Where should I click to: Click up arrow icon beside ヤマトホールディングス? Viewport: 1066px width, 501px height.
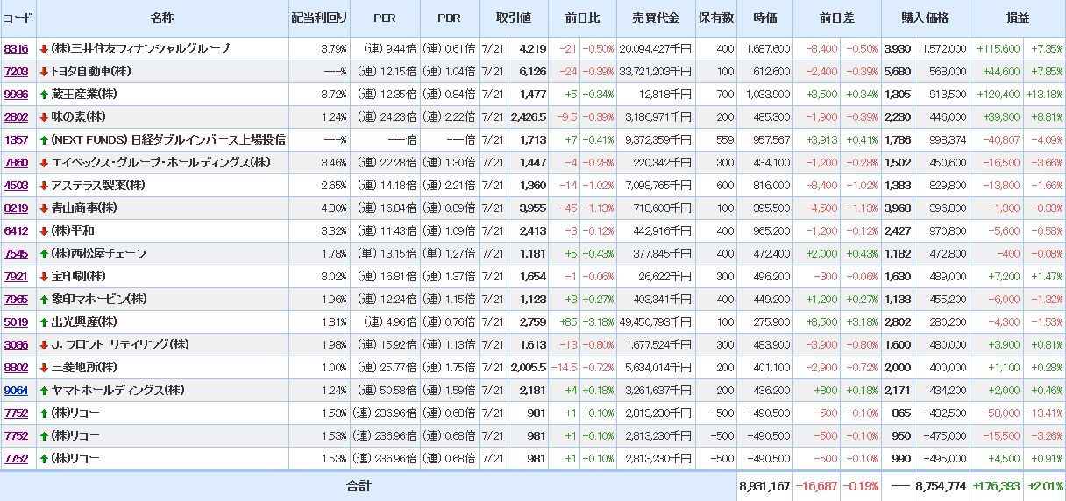tap(44, 391)
